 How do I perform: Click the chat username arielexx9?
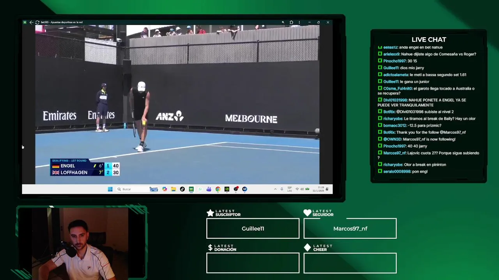click(391, 54)
